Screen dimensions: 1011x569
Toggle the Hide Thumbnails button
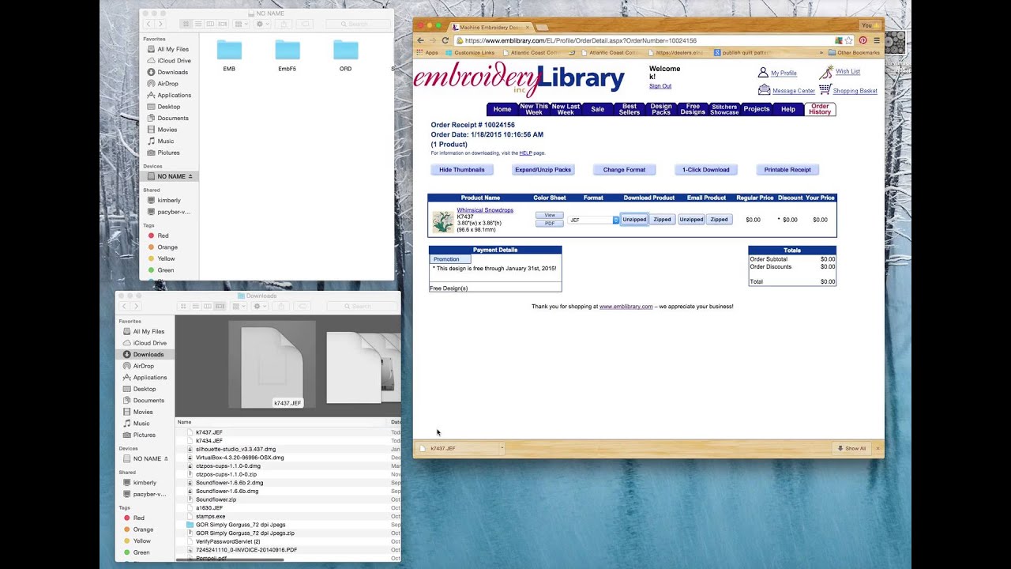[x=462, y=170]
